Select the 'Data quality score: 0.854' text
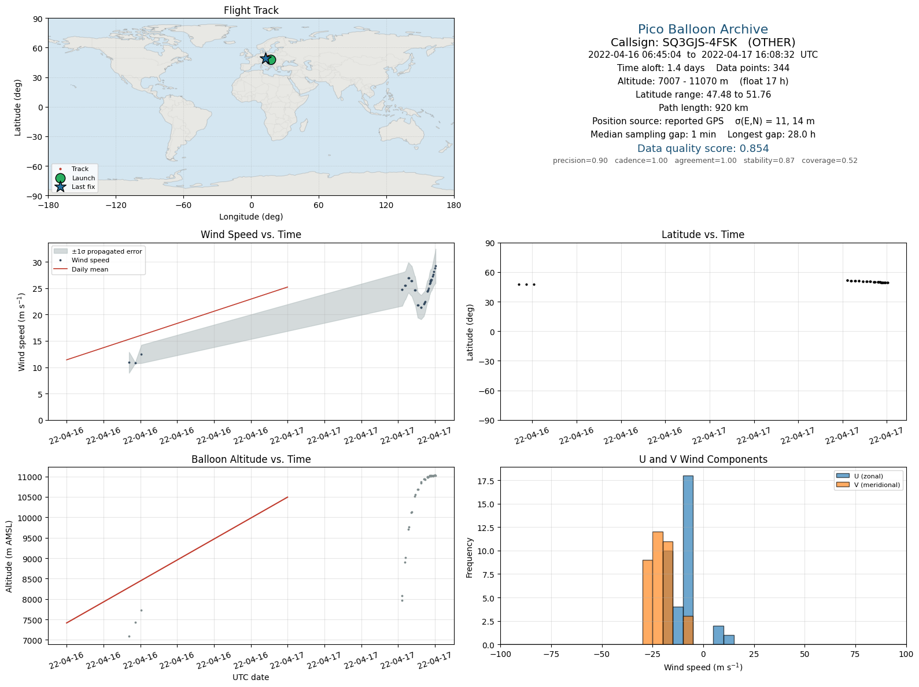 click(703, 148)
